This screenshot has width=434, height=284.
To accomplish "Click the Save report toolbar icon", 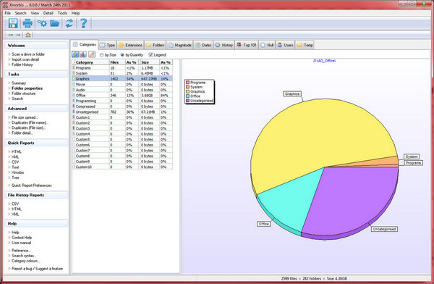I will 13,23.
